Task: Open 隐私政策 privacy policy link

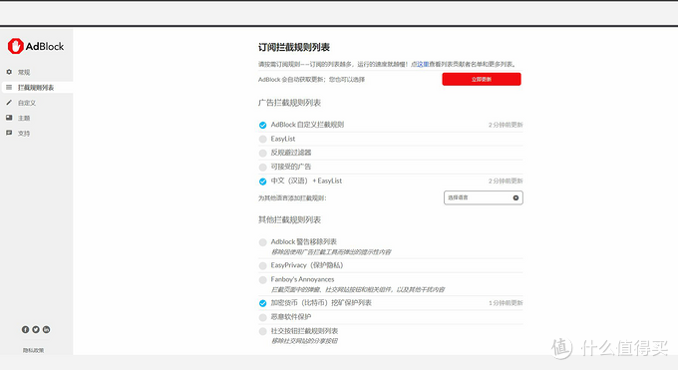Action: pos(33,350)
